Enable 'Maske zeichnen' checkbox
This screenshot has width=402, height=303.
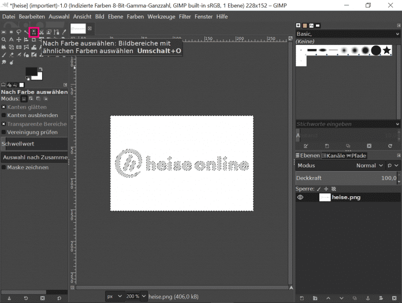(x=3, y=167)
